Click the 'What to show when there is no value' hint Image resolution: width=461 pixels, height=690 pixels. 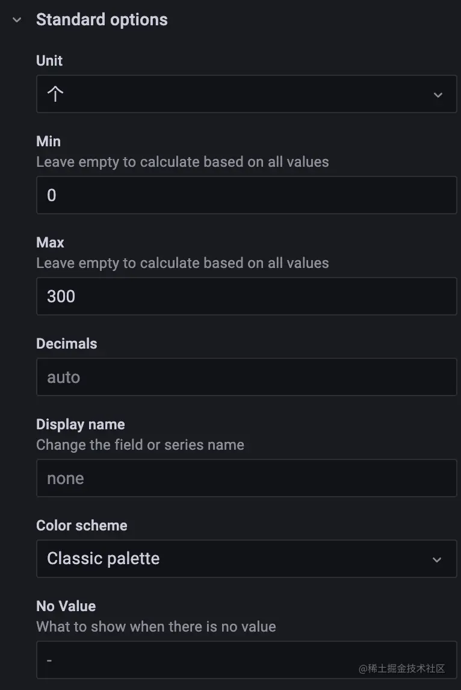156,627
